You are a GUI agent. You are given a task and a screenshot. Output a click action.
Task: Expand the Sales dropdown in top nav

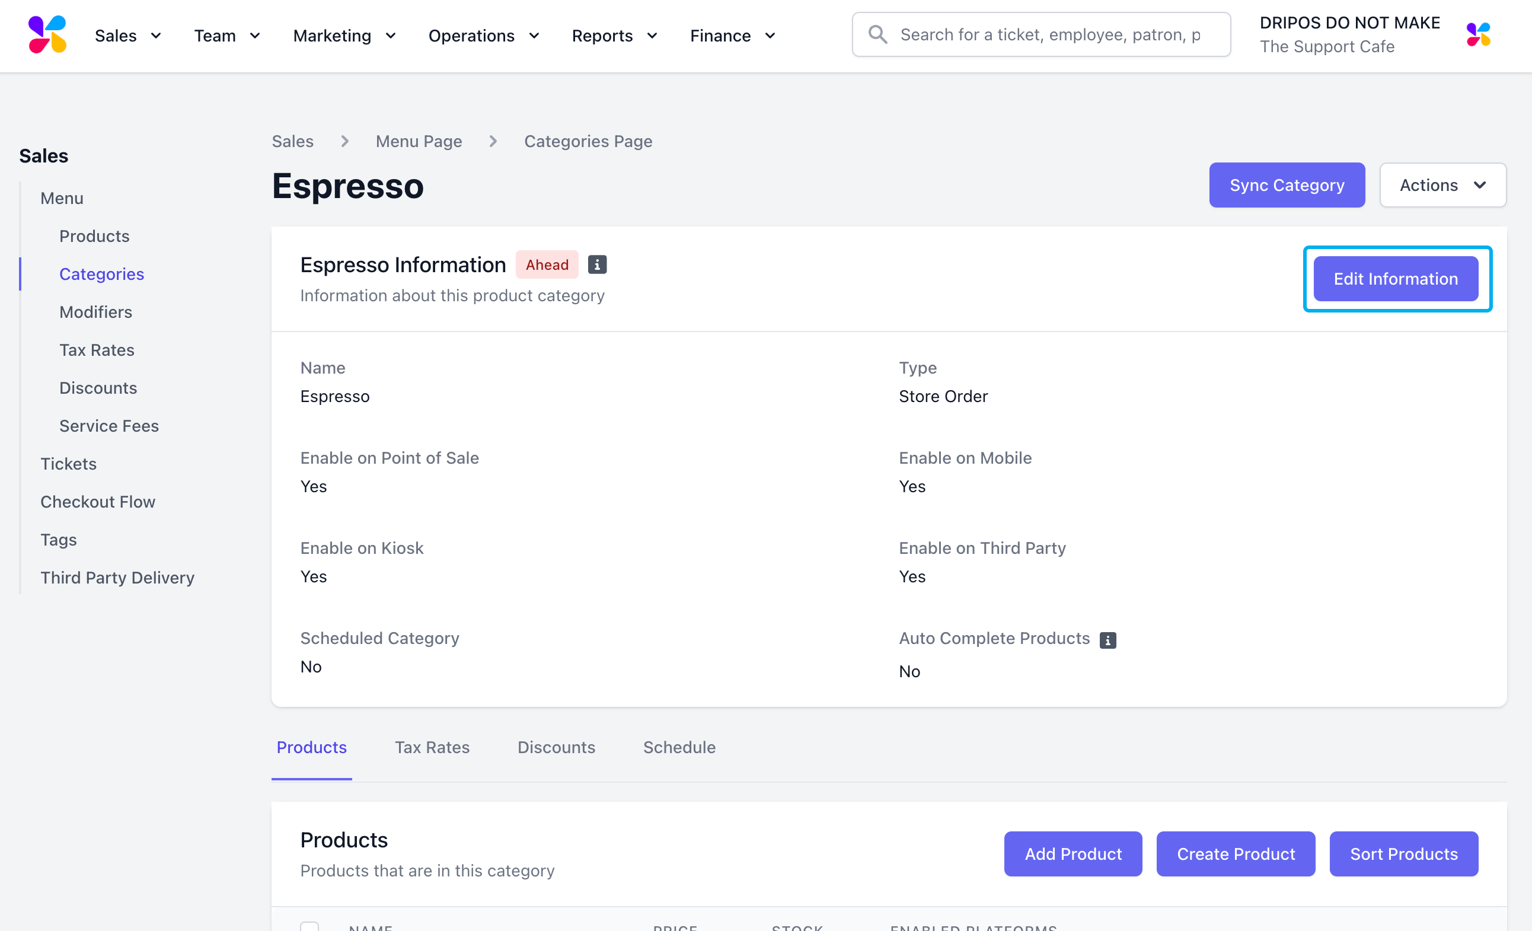pyautogui.click(x=128, y=36)
